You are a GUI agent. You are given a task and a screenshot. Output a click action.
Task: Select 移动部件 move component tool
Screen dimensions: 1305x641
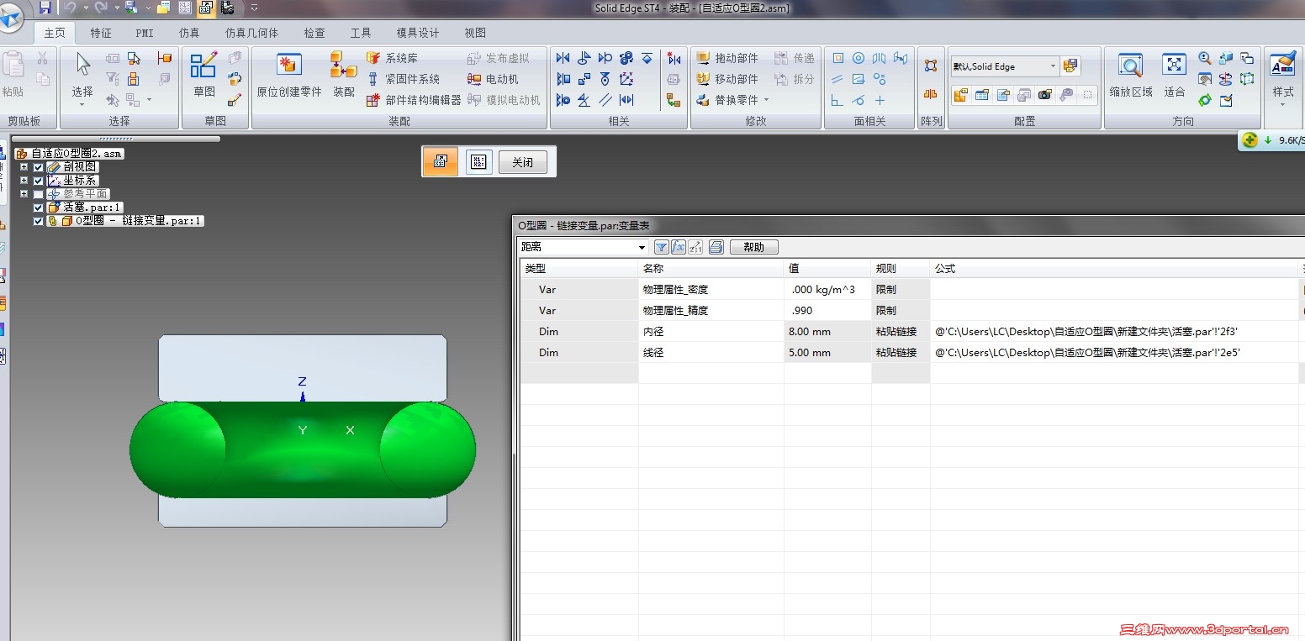point(727,79)
